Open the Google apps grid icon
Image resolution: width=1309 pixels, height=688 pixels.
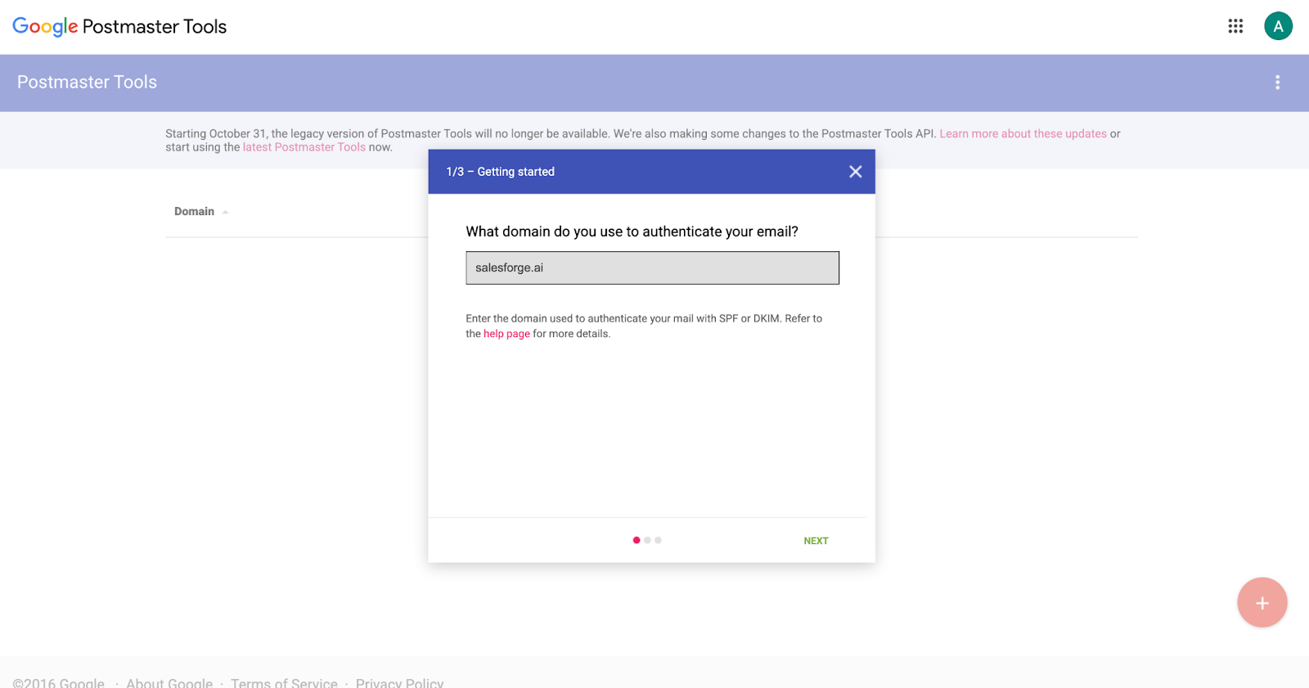pyautogui.click(x=1235, y=26)
